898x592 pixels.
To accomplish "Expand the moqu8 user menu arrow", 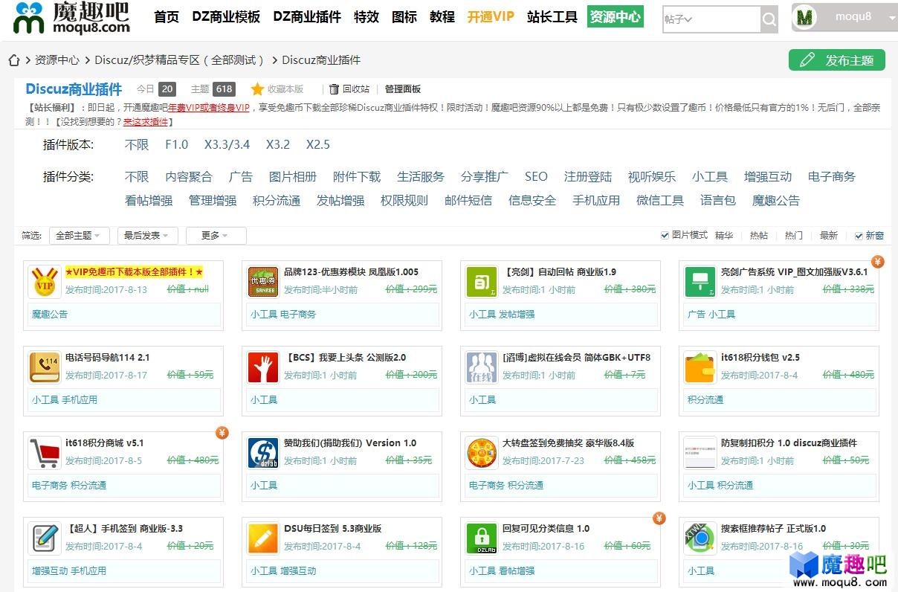I will 892,18.
